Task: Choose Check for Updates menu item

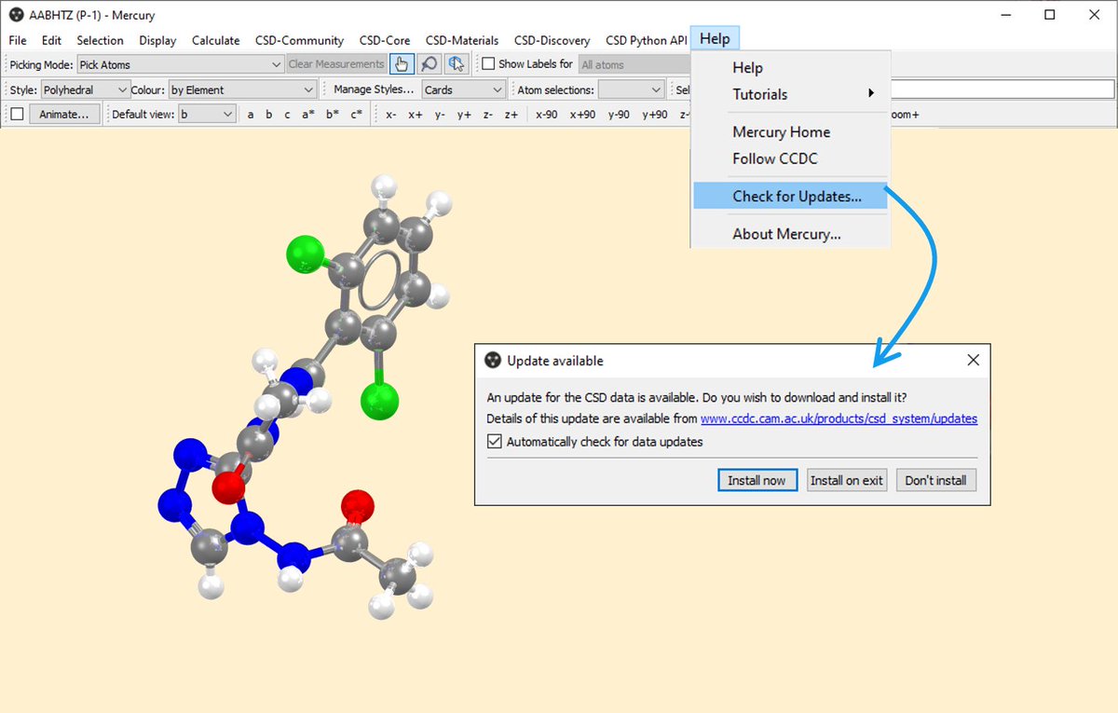Action: coord(790,196)
